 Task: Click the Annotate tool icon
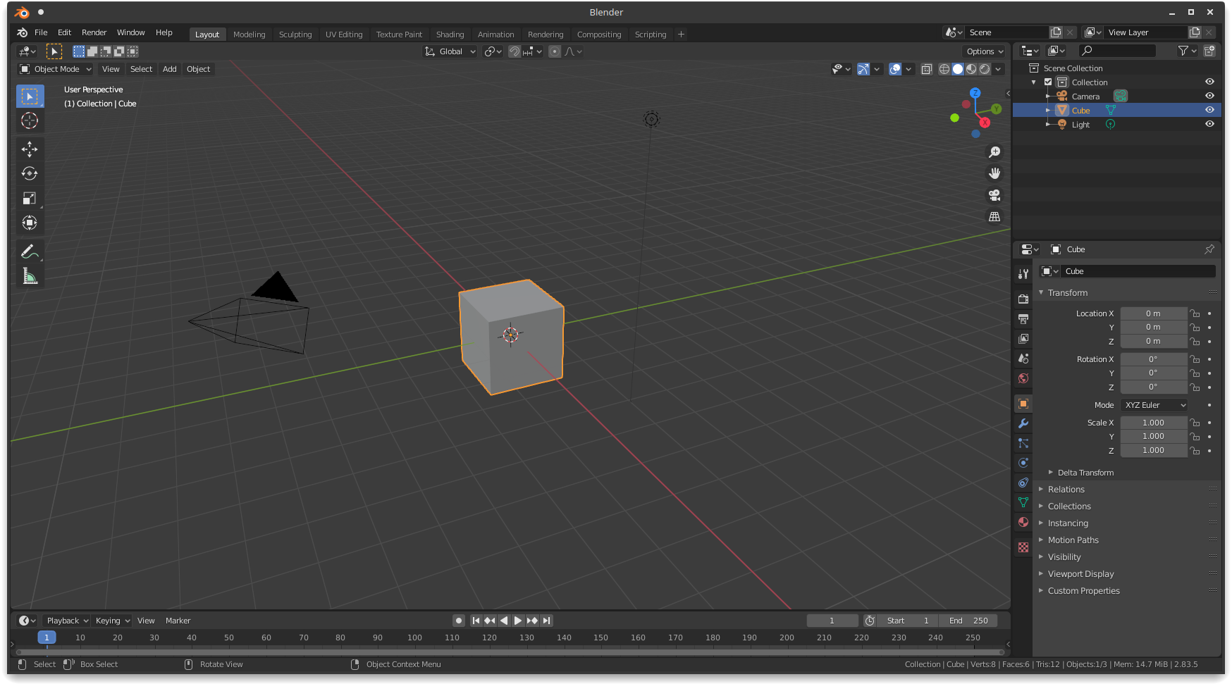pos(30,251)
